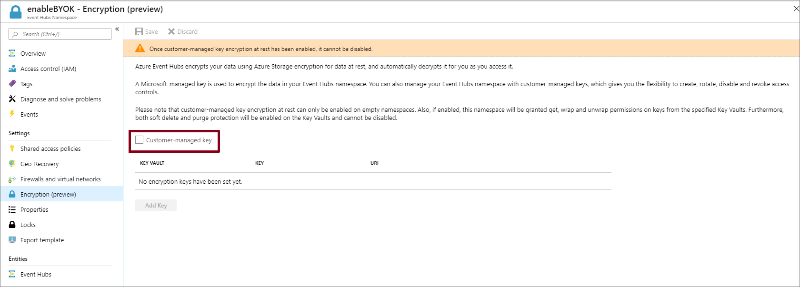Enable the Customer-managed key checkbox
The image size is (800, 287).
pos(139,139)
